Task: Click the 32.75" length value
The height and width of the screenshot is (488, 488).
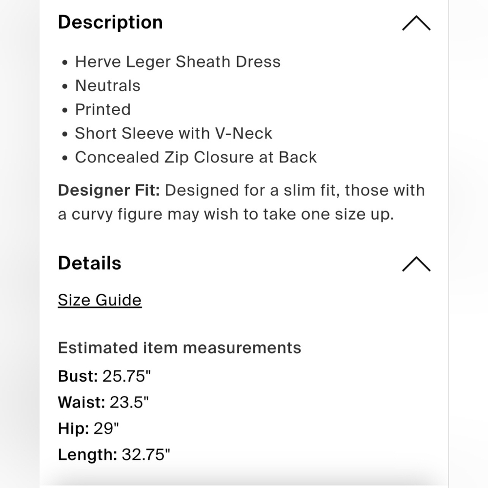Action: click(146, 454)
